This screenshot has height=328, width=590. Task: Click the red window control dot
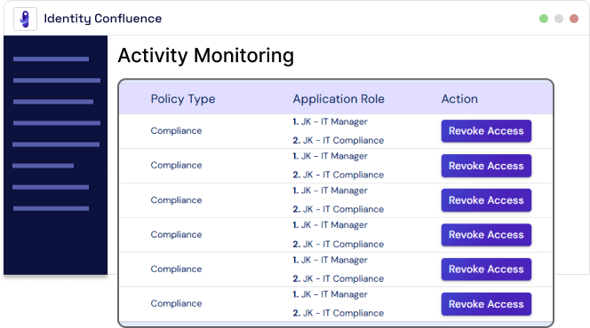(x=574, y=19)
